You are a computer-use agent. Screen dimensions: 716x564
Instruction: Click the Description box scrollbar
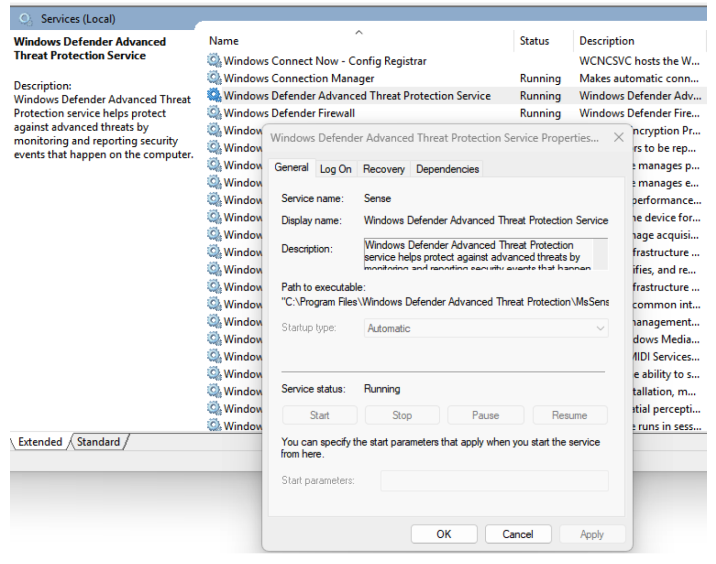(x=600, y=254)
